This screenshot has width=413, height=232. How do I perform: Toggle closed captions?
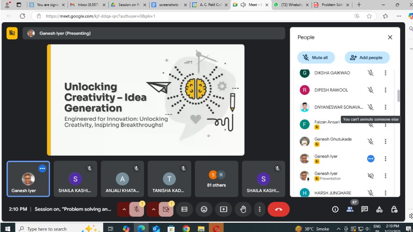click(184, 209)
